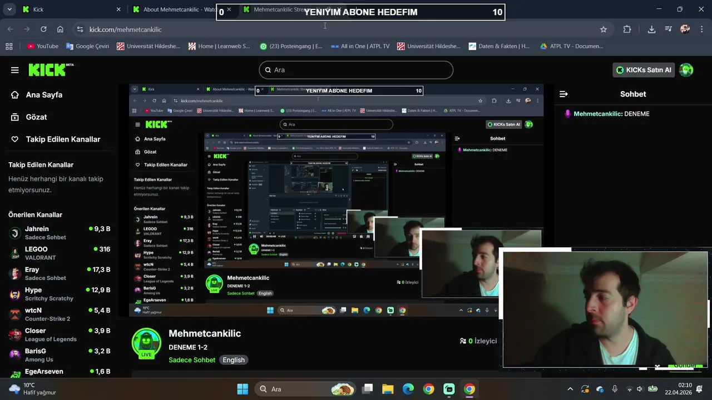This screenshot has height=400, width=712.
Task: Open the 10°C Hafif yağmur weather widget
Action: pos(33,389)
